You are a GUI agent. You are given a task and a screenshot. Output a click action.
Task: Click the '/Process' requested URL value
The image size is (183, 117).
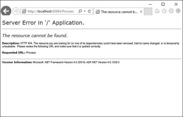pos(31,53)
